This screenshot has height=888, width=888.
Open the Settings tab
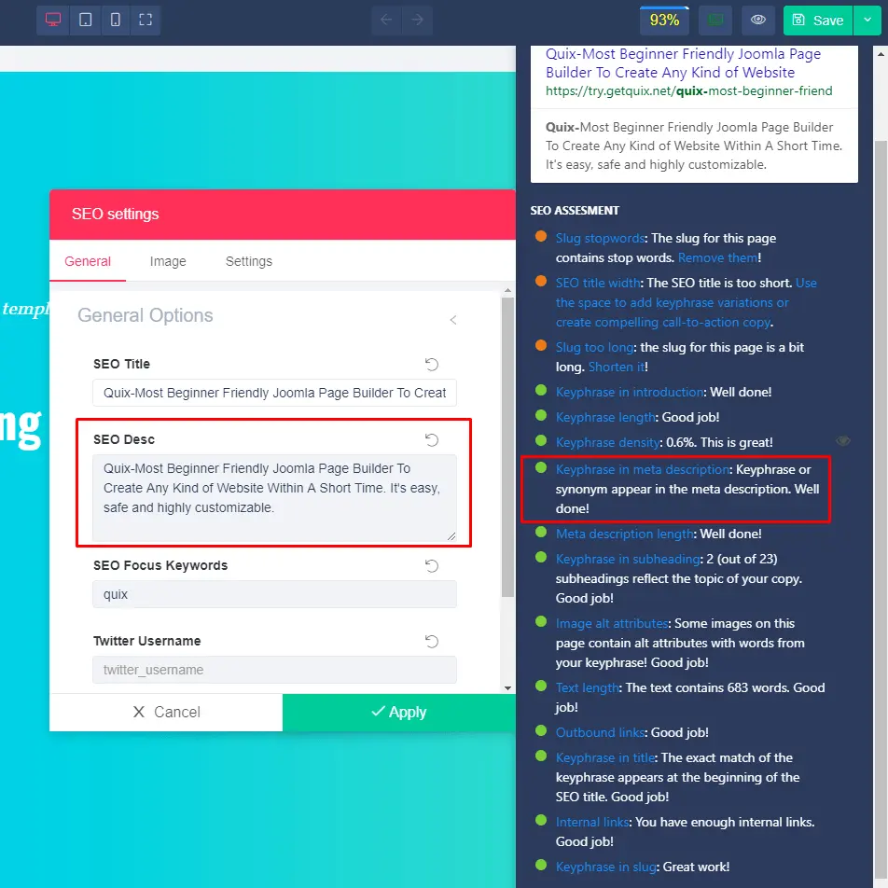click(248, 261)
